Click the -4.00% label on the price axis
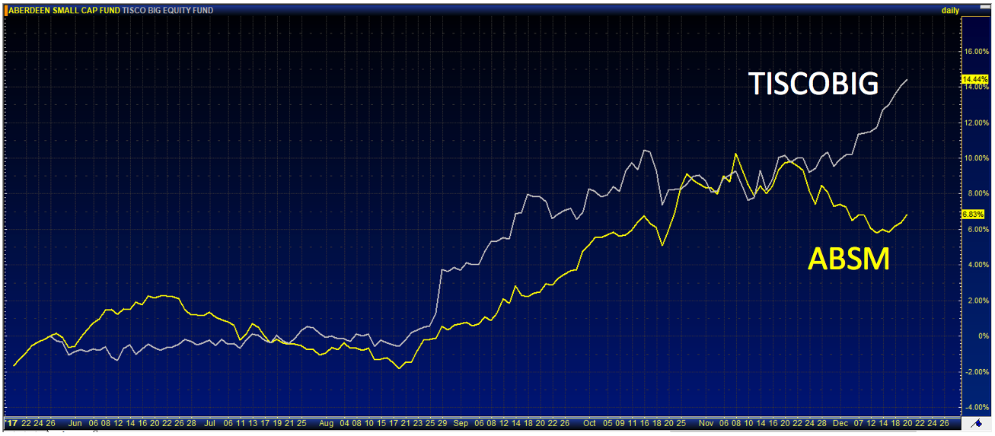 point(977,407)
